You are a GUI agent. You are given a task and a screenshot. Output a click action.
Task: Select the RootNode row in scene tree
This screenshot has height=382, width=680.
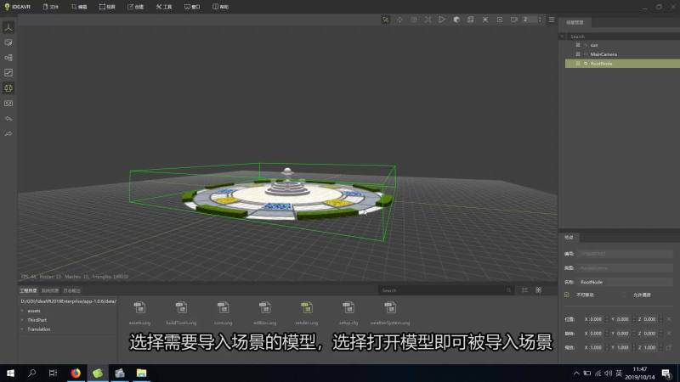pyautogui.click(x=622, y=64)
